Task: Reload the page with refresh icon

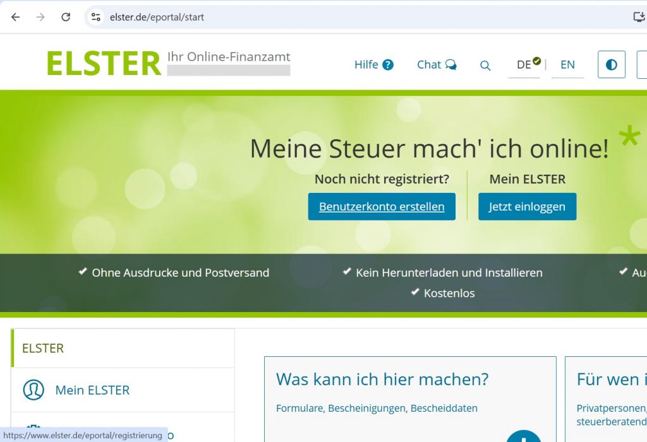Action: tap(66, 17)
